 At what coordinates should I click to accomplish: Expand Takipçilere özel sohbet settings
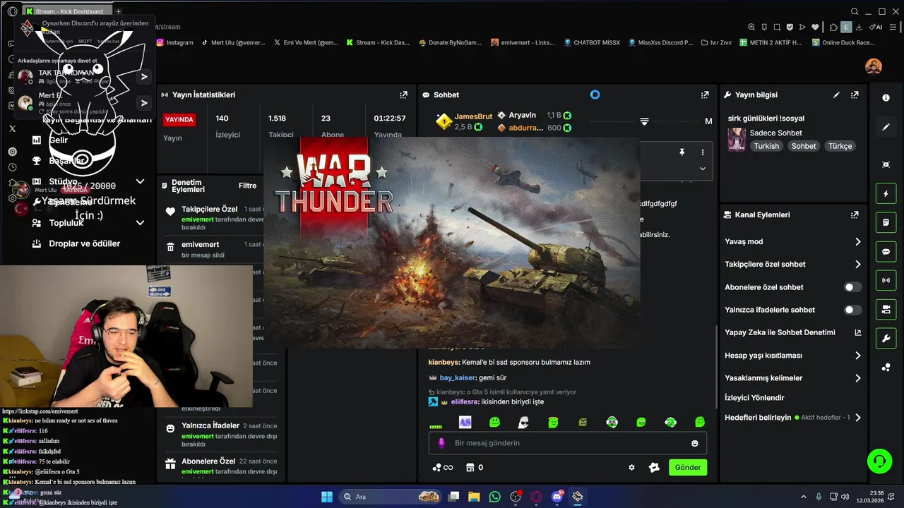(x=858, y=264)
